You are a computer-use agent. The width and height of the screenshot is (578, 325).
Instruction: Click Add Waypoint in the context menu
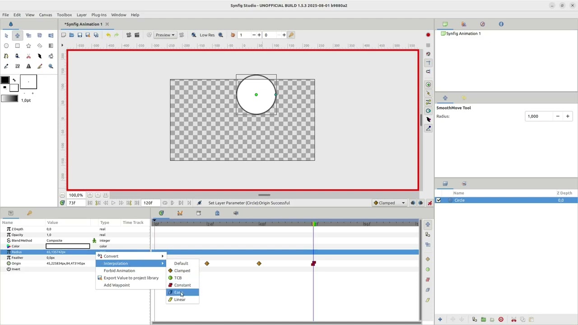[117, 285]
